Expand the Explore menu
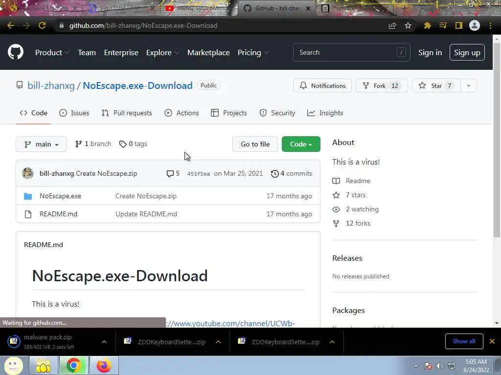Screen dimensions: 501x375 pyautogui.click(x=162, y=53)
